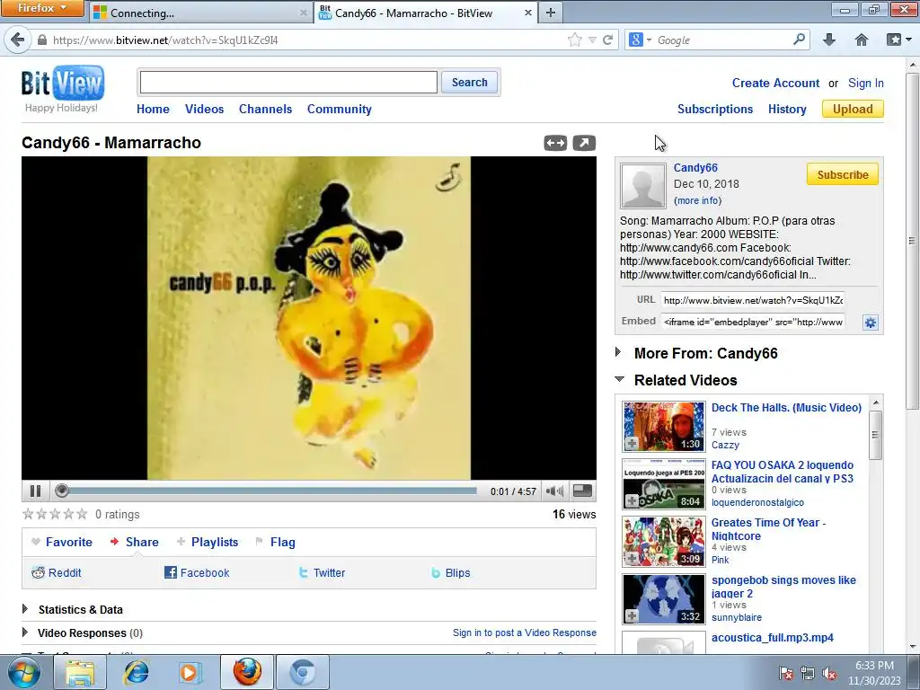This screenshot has height=690, width=920.
Task: Subscribe to the Candy66 channel
Action: click(x=843, y=175)
